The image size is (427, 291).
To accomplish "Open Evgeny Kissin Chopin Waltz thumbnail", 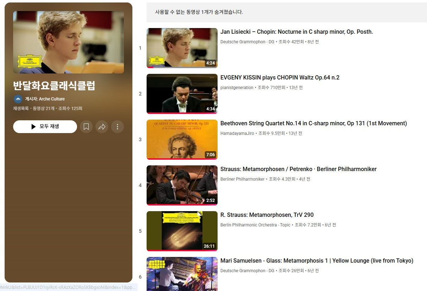I will 182,94.
